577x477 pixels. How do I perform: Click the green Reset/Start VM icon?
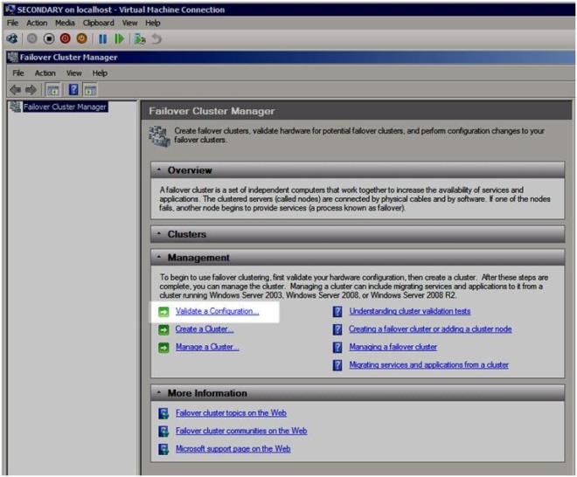118,38
